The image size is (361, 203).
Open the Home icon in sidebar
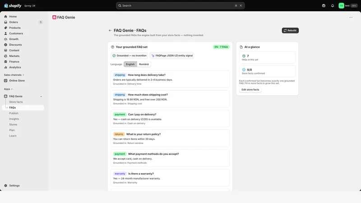point(5,17)
